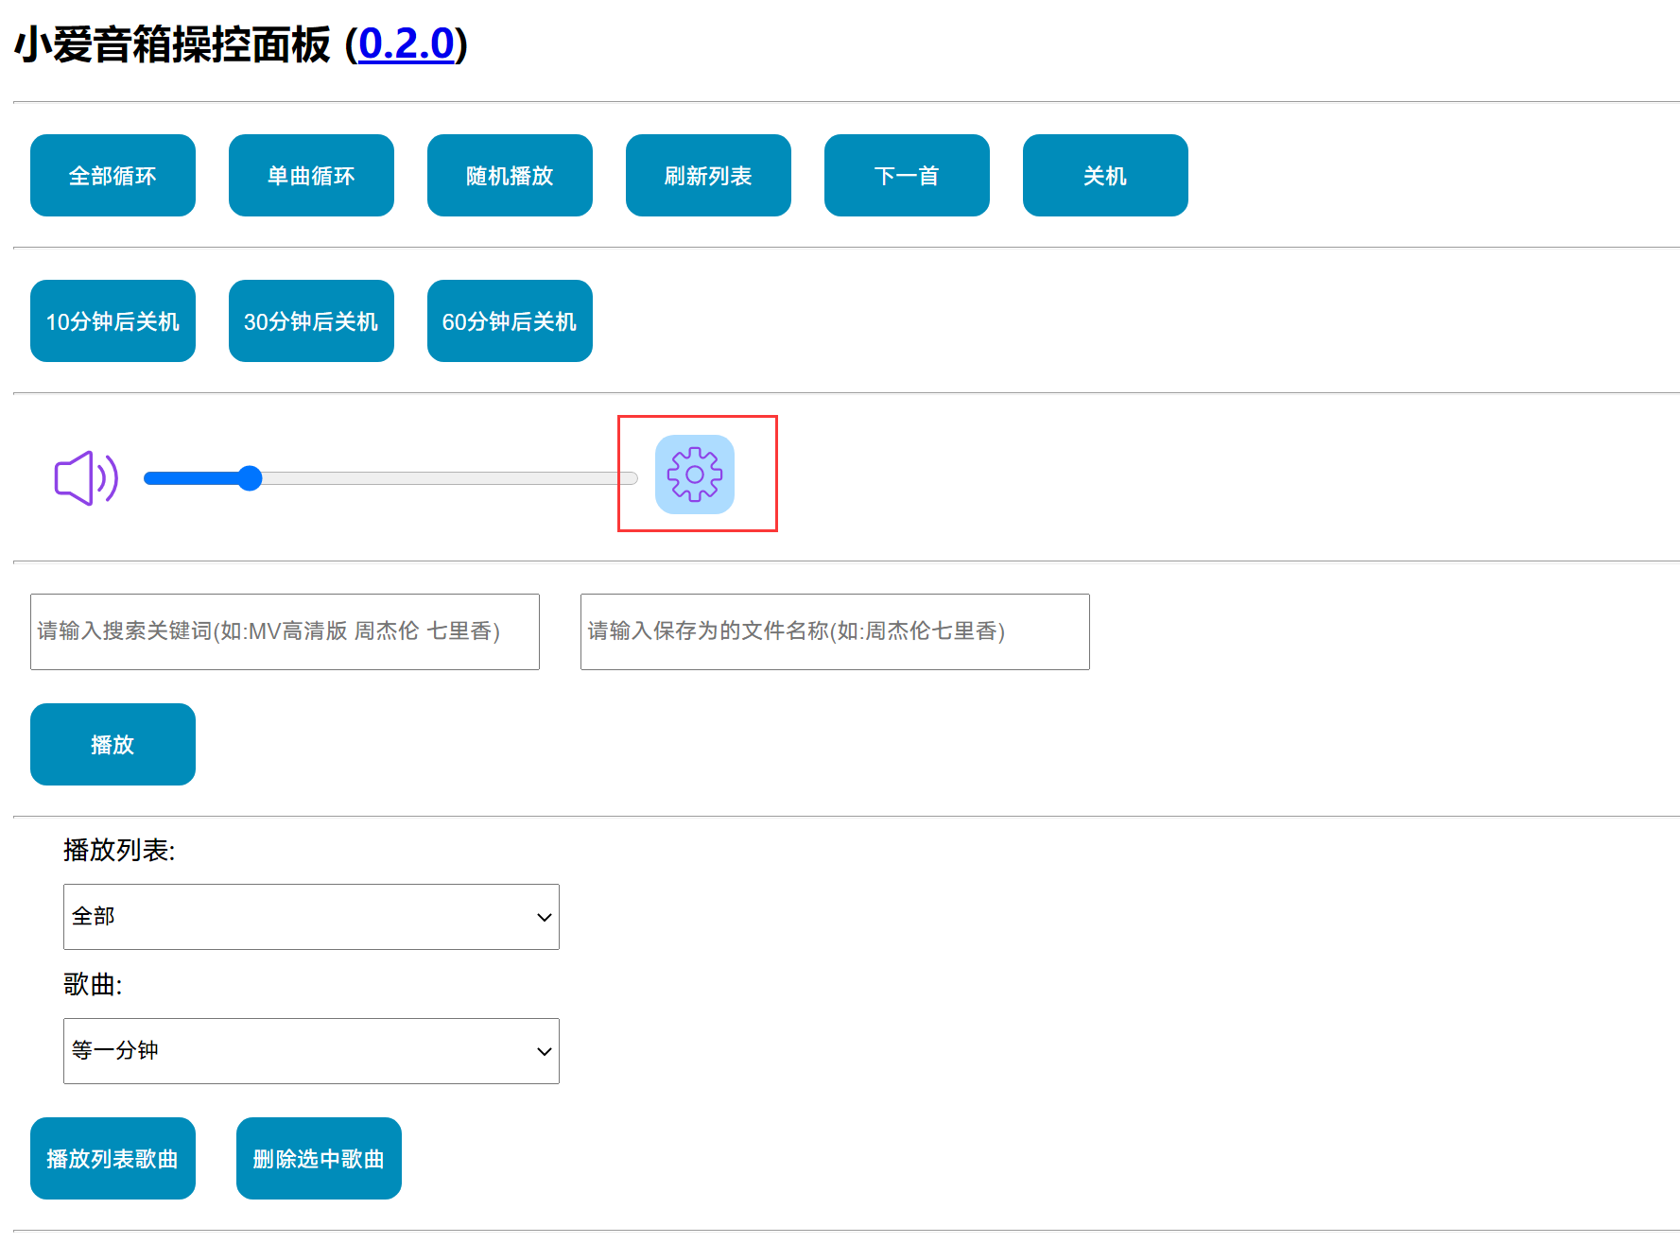Expand the 歌曲 dropdown showing 等一分钟
Screen dimensions: 1680x1243
[x=311, y=1051]
